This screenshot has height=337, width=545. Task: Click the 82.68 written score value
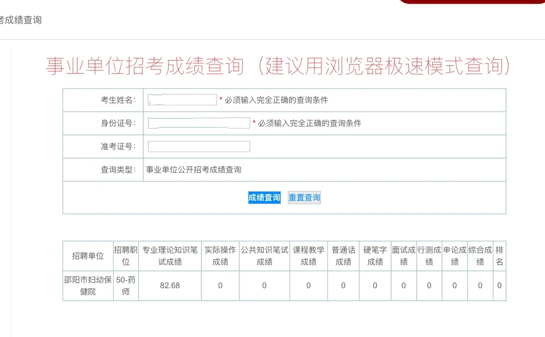click(171, 285)
